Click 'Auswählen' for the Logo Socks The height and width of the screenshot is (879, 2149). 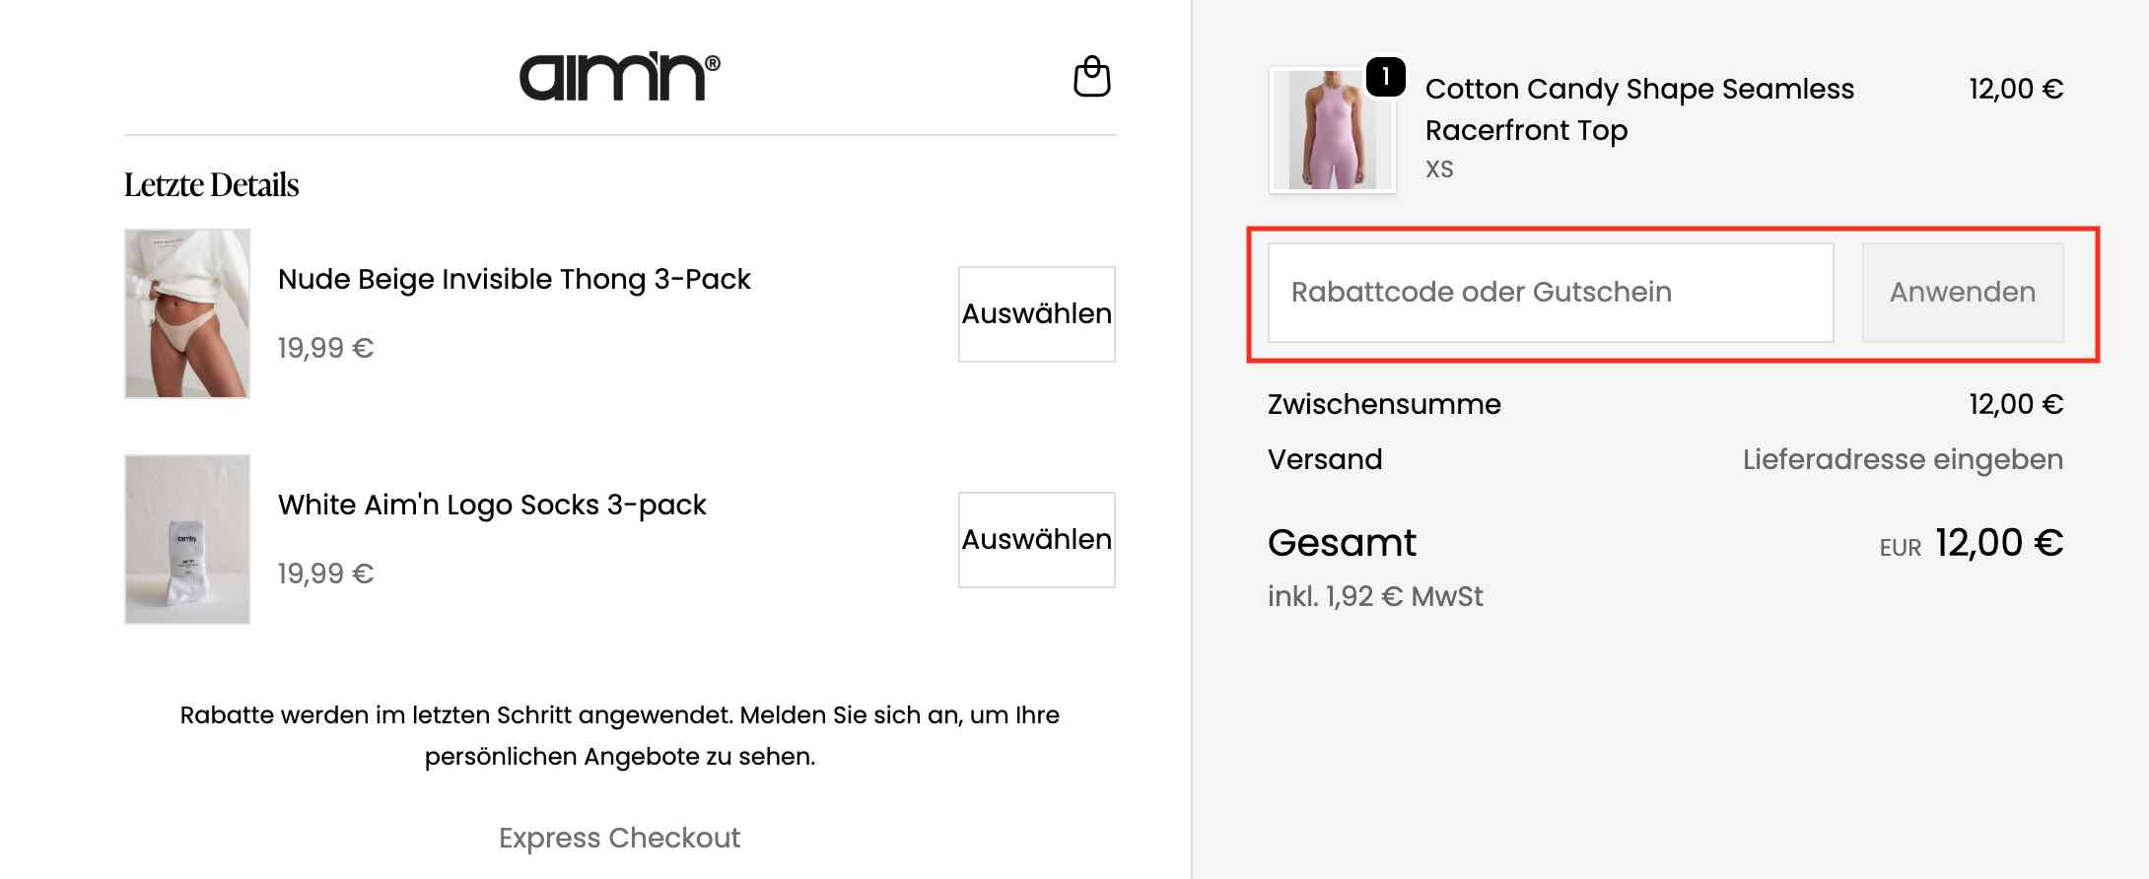[1035, 539]
